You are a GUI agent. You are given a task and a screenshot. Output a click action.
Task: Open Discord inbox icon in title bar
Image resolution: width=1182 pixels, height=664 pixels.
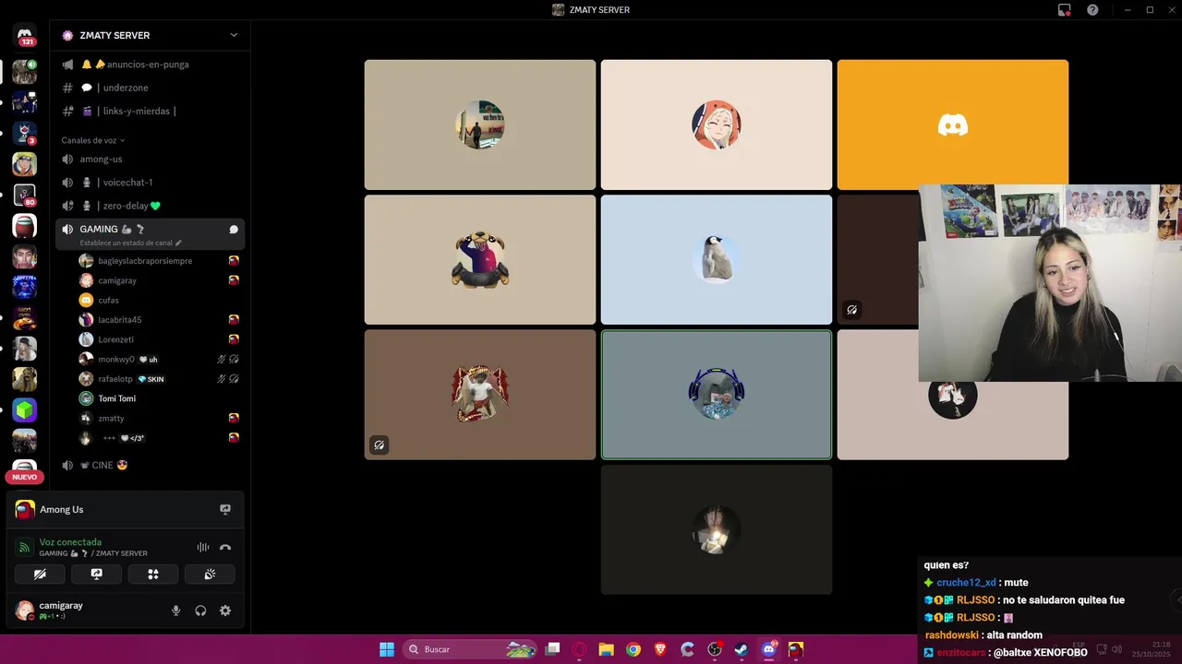tap(1065, 9)
